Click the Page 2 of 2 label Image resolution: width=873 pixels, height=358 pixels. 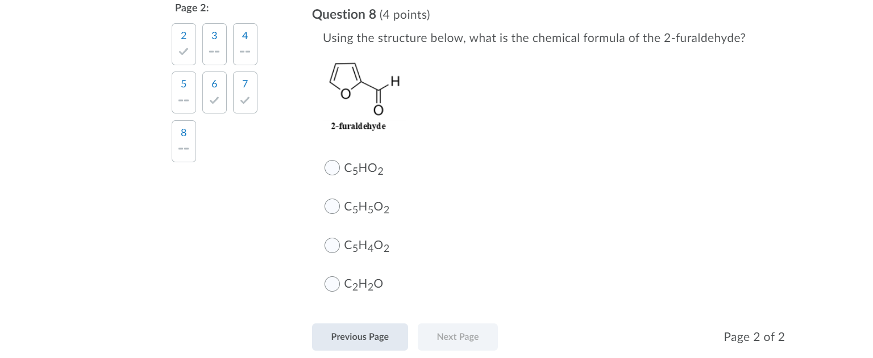pos(754,336)
